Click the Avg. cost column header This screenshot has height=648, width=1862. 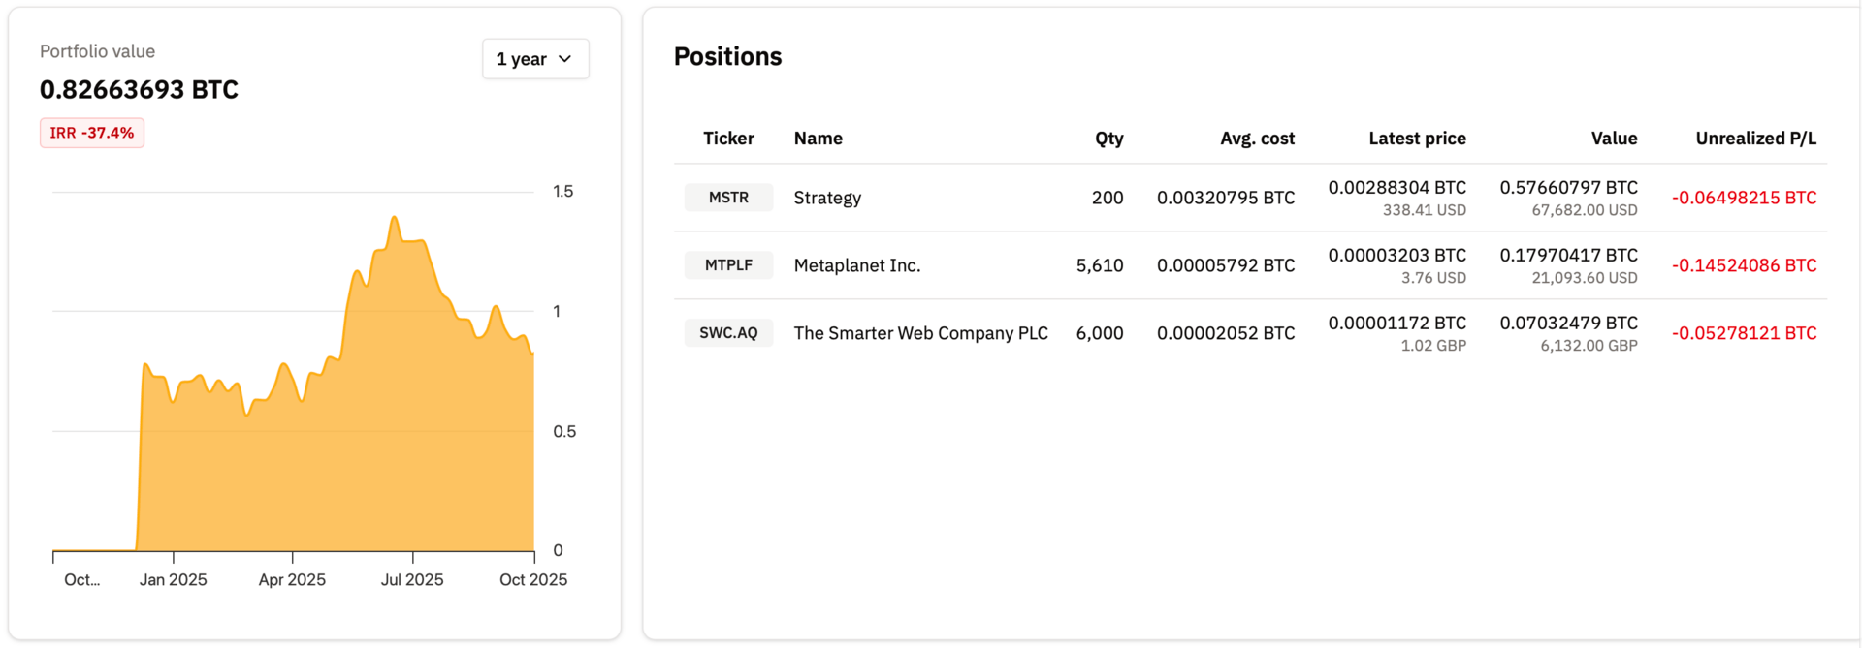(x=1257, y=139)
